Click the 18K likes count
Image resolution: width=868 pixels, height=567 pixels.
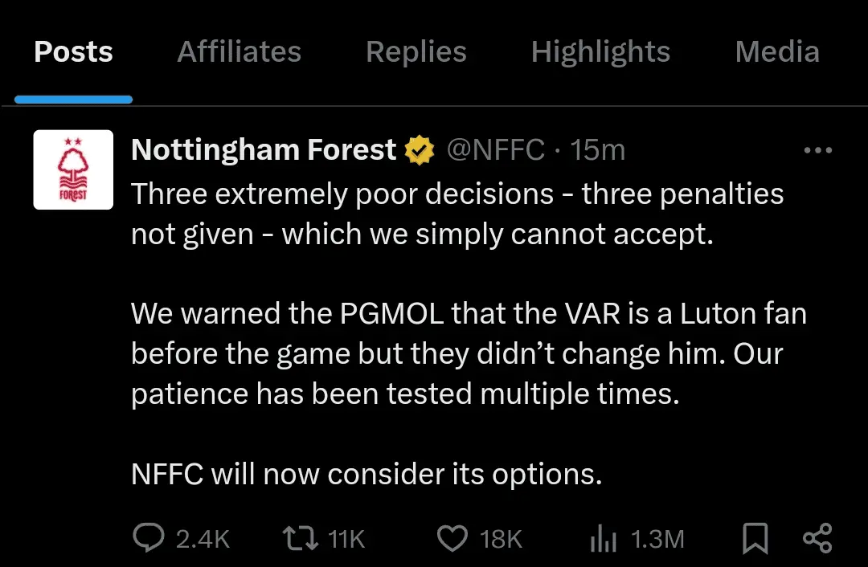point(502,539)
